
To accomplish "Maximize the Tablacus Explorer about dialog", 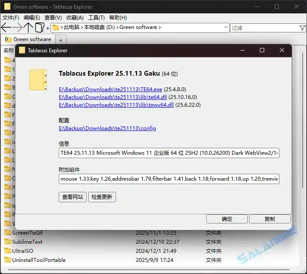I will coord(262,50).
